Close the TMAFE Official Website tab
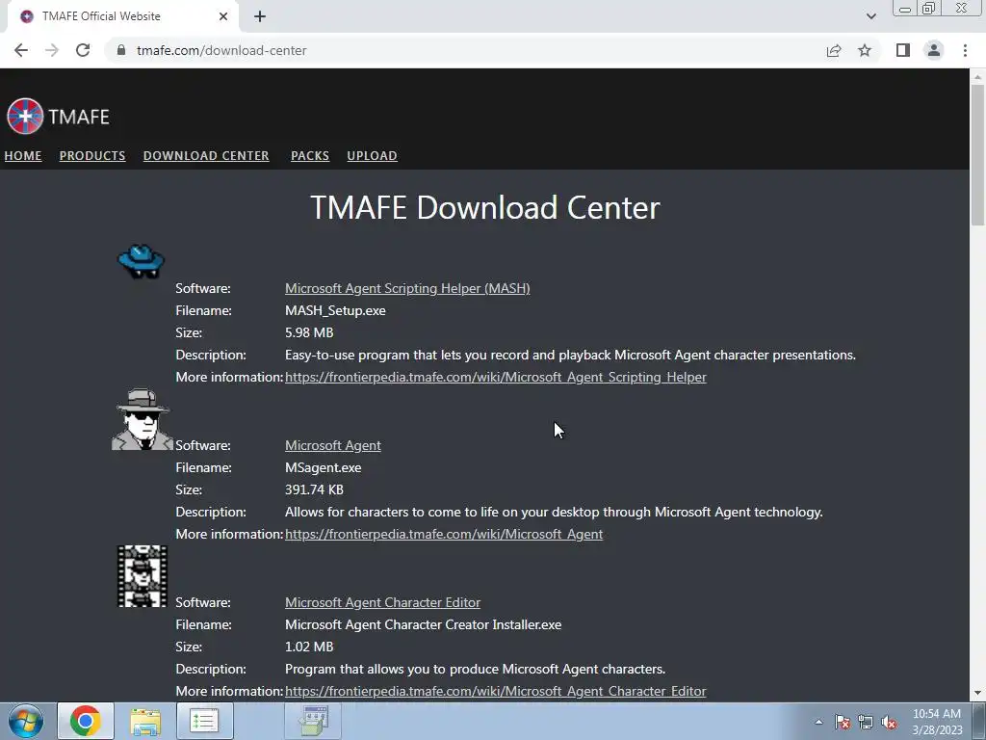This screenshot has width=986, height=740. point(223,16)
